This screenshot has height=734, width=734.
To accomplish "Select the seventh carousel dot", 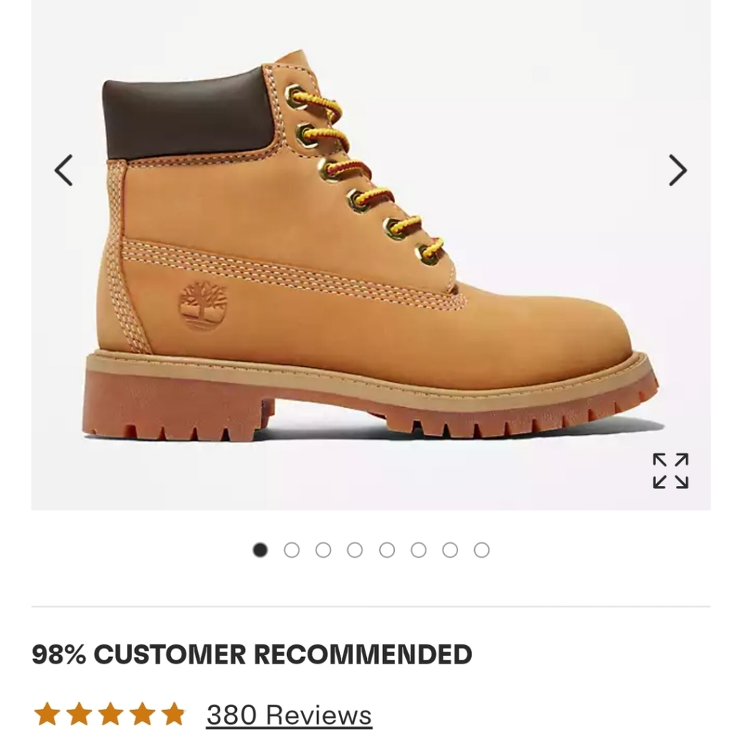I will coord(449,548).
